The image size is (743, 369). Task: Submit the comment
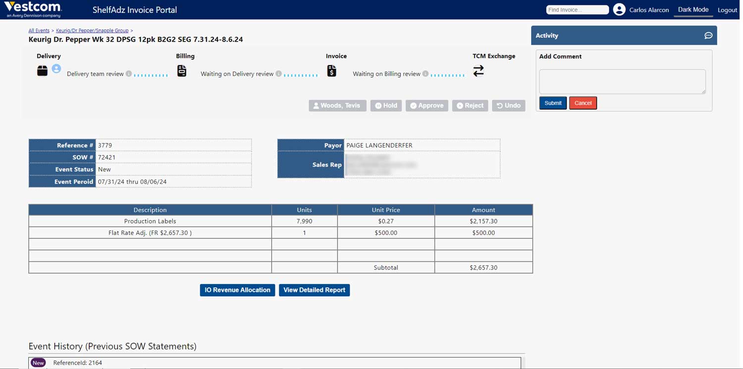pyautogui.click(x=553, y=103)
